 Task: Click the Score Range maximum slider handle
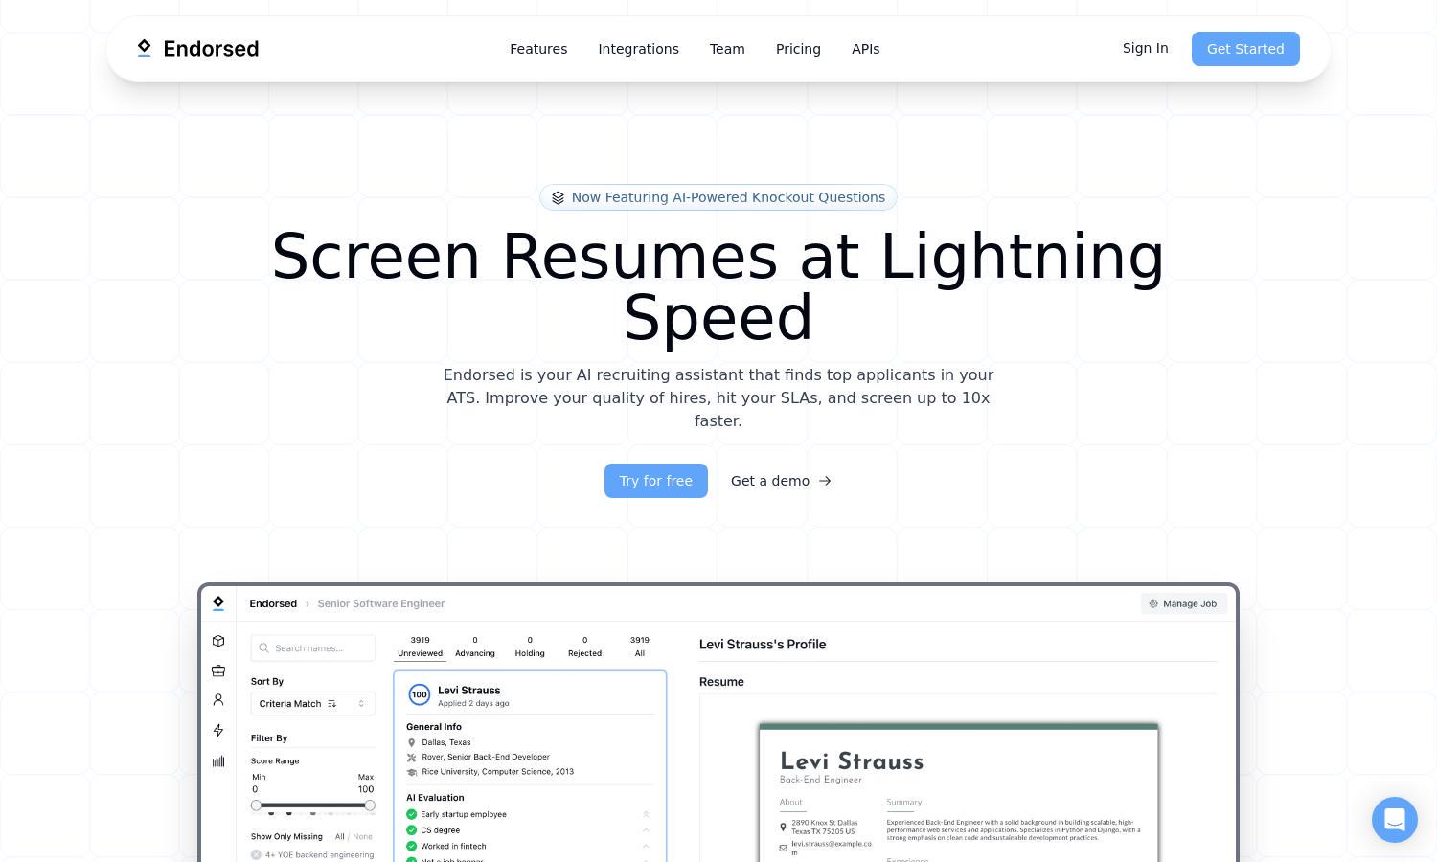pos(370,805)
